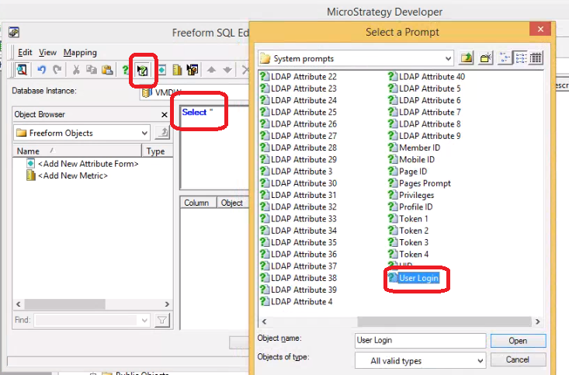The image size is (569, 375).
Task: Click the Column header in mapping grid
Action: (x=198, y=203)
